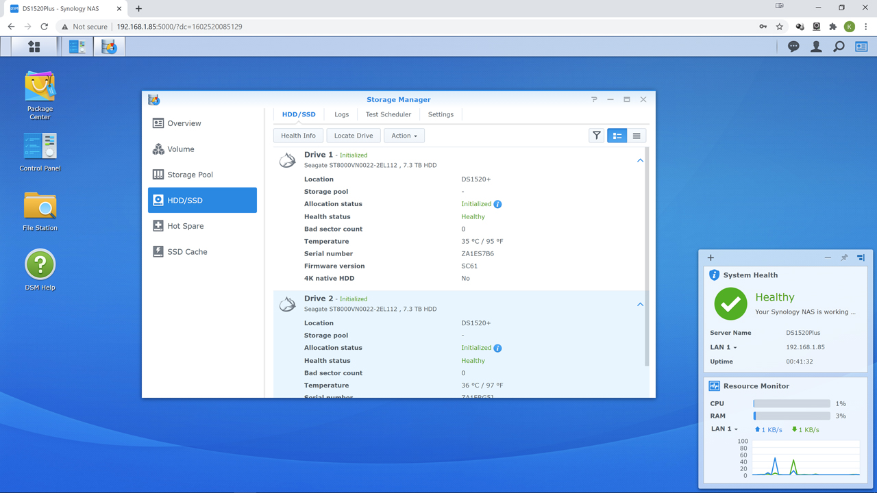This screenshot has width=877, height=493.
Task: Click the widget panel dock icon
Action: [861, 258]
